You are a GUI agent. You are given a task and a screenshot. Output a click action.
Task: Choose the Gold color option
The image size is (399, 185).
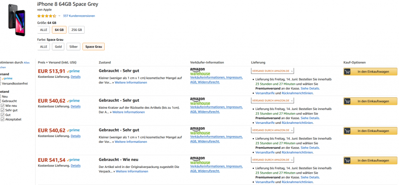(58, 47)
